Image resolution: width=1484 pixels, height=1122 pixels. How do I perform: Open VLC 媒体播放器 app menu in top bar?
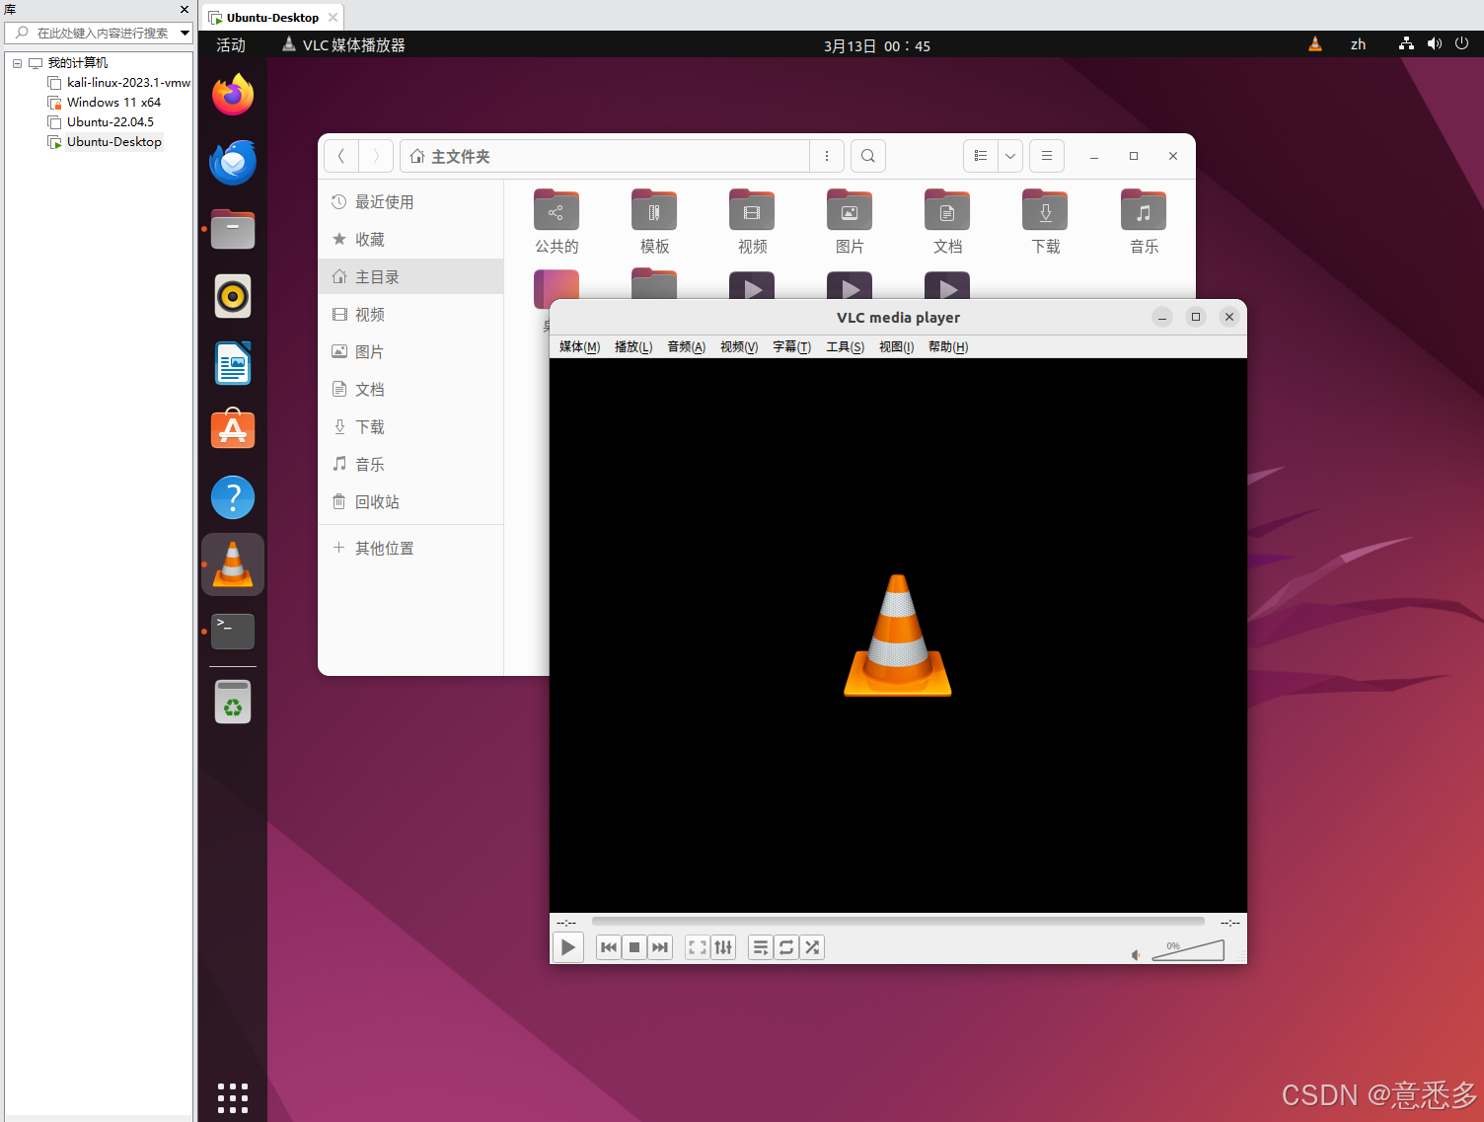coord(343,45)
